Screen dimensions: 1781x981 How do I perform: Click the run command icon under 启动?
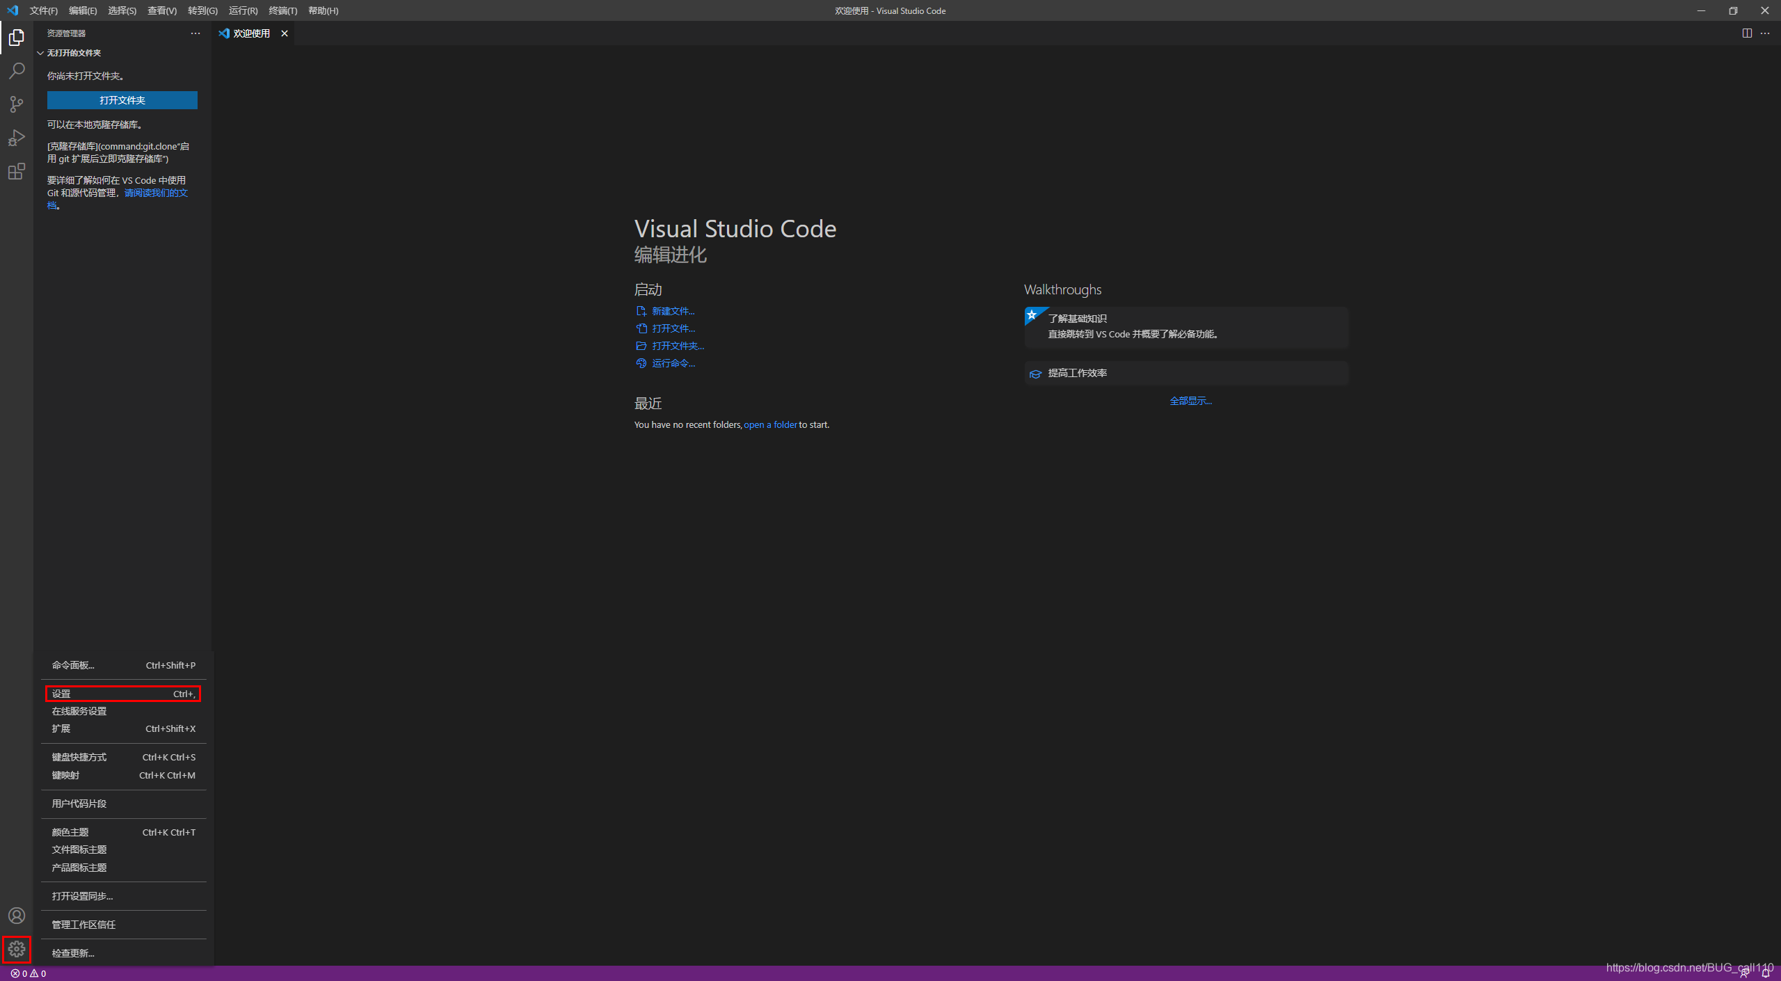[641, 363]
